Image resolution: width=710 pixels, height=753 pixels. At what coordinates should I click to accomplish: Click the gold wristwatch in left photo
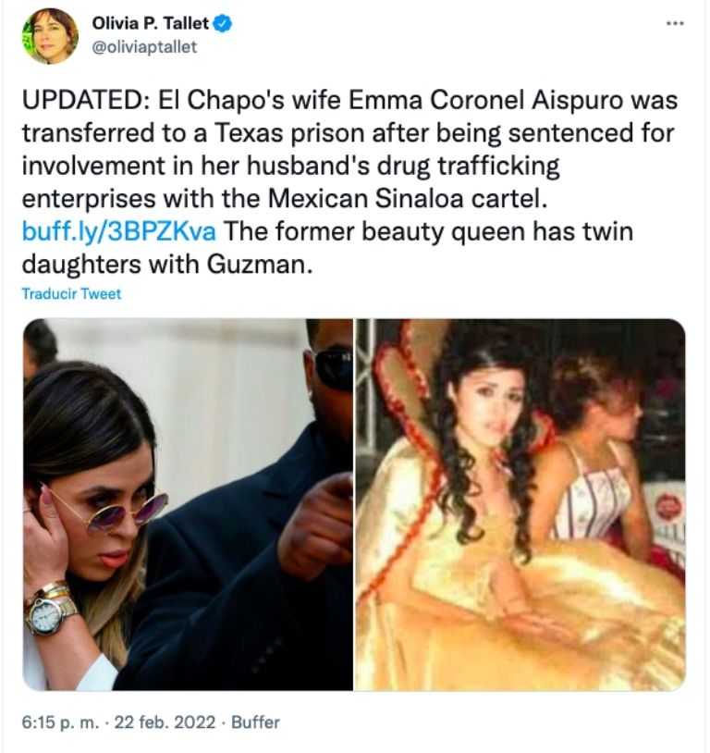tap(46, 612)
